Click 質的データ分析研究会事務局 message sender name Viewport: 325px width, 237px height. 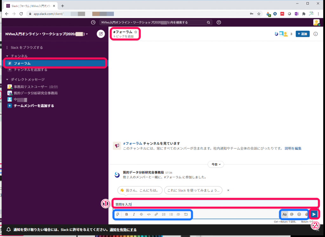(x=143, y=172)
